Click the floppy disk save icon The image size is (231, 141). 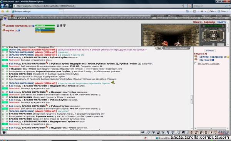[158, 133]
